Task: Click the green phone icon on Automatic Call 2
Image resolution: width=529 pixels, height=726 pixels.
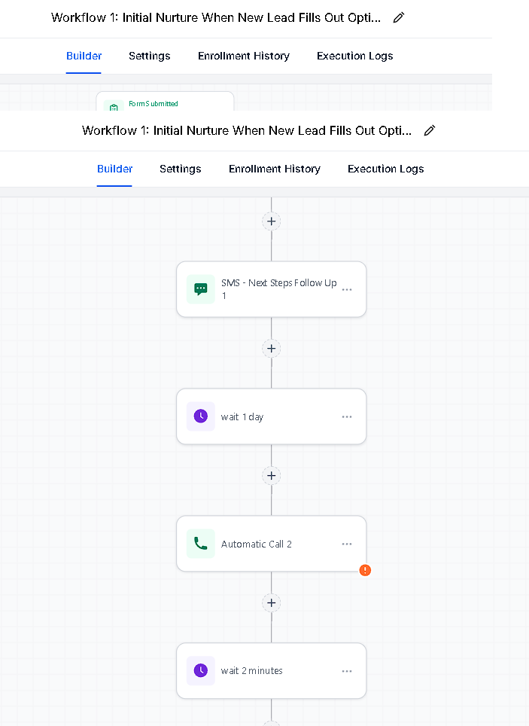Action: (x=200, y=543)
